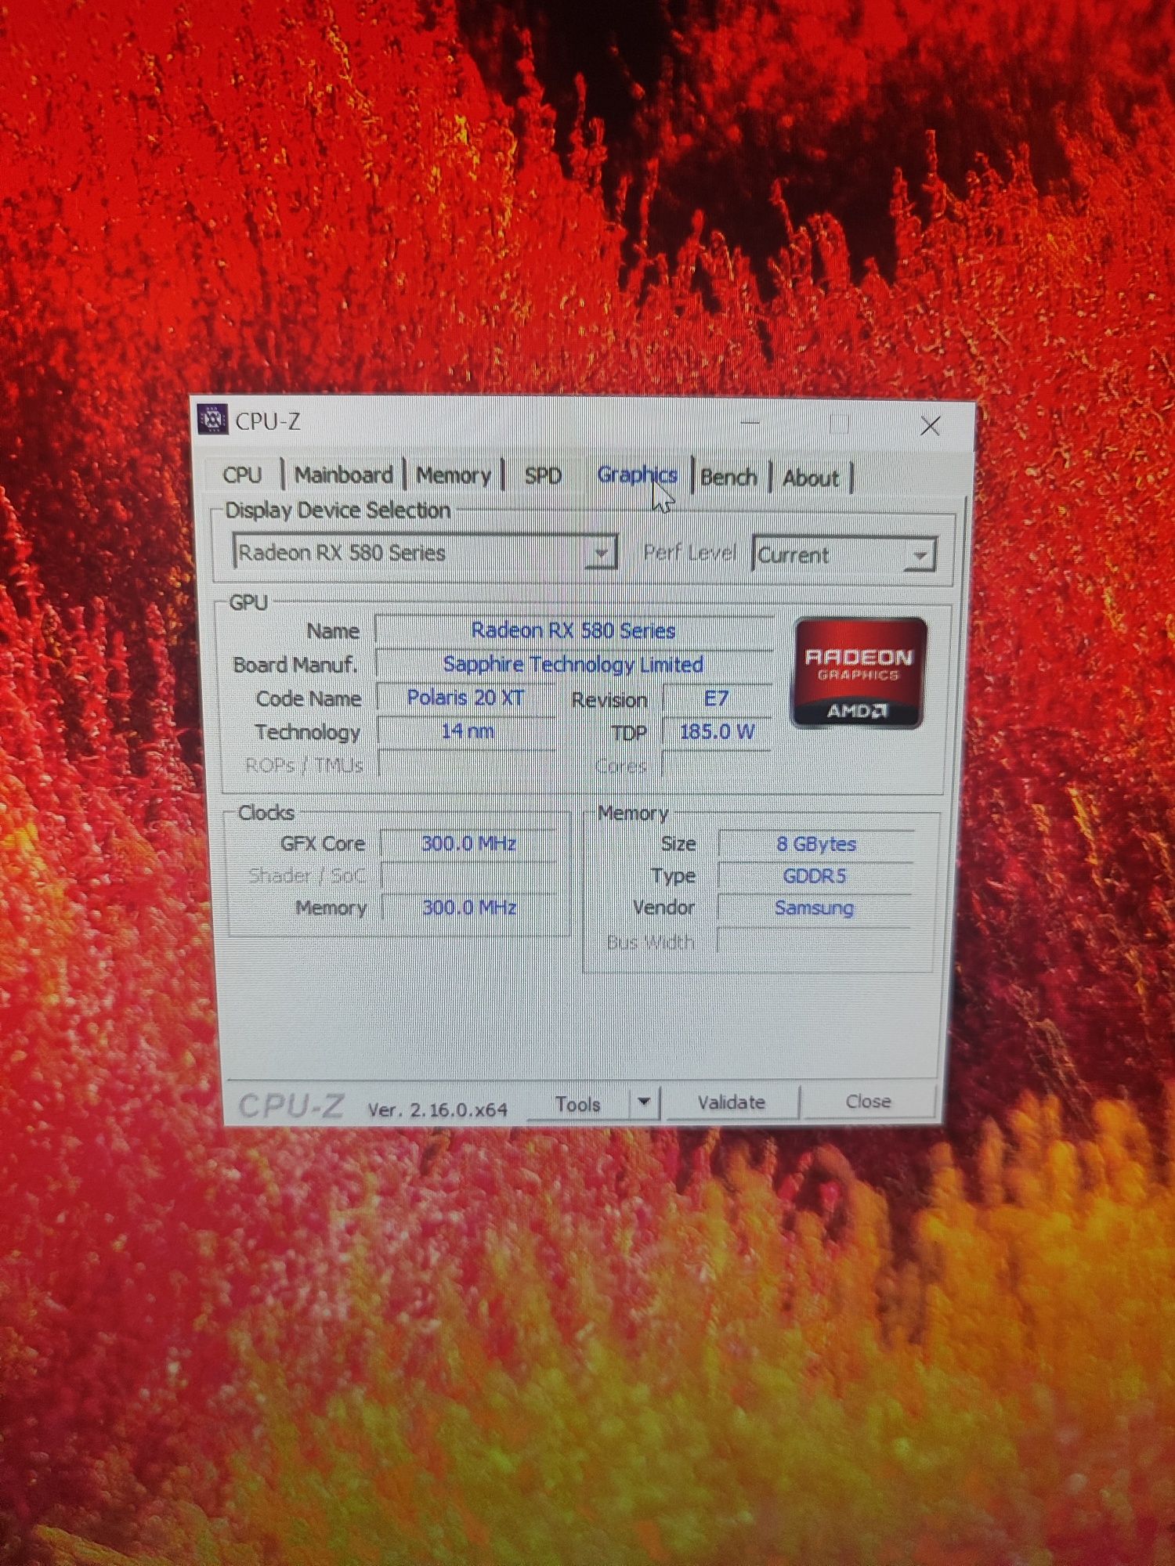
Task: Click the CPU-Z logo text at bottom
Action: pyautogui.click(x=291, y=1106)
